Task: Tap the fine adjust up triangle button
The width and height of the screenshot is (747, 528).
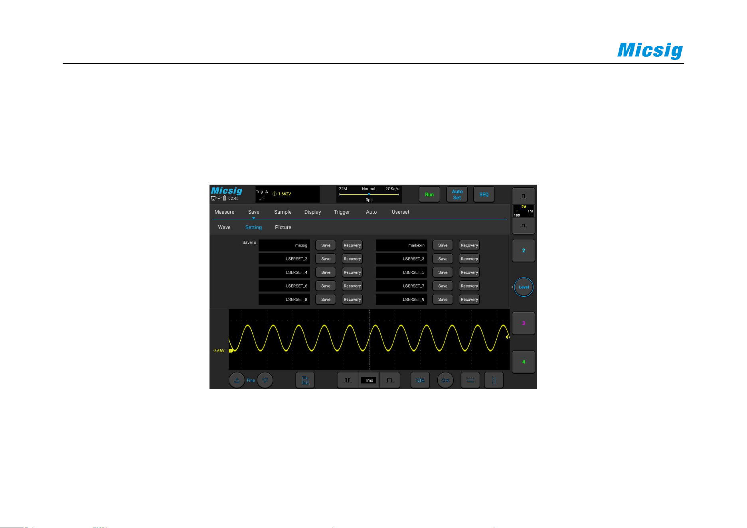Action: 237,380
